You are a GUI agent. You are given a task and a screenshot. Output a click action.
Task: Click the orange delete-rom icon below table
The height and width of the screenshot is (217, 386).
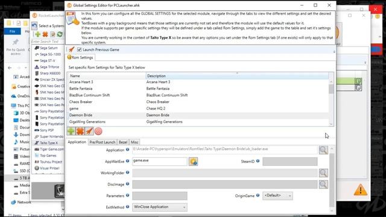80,131
